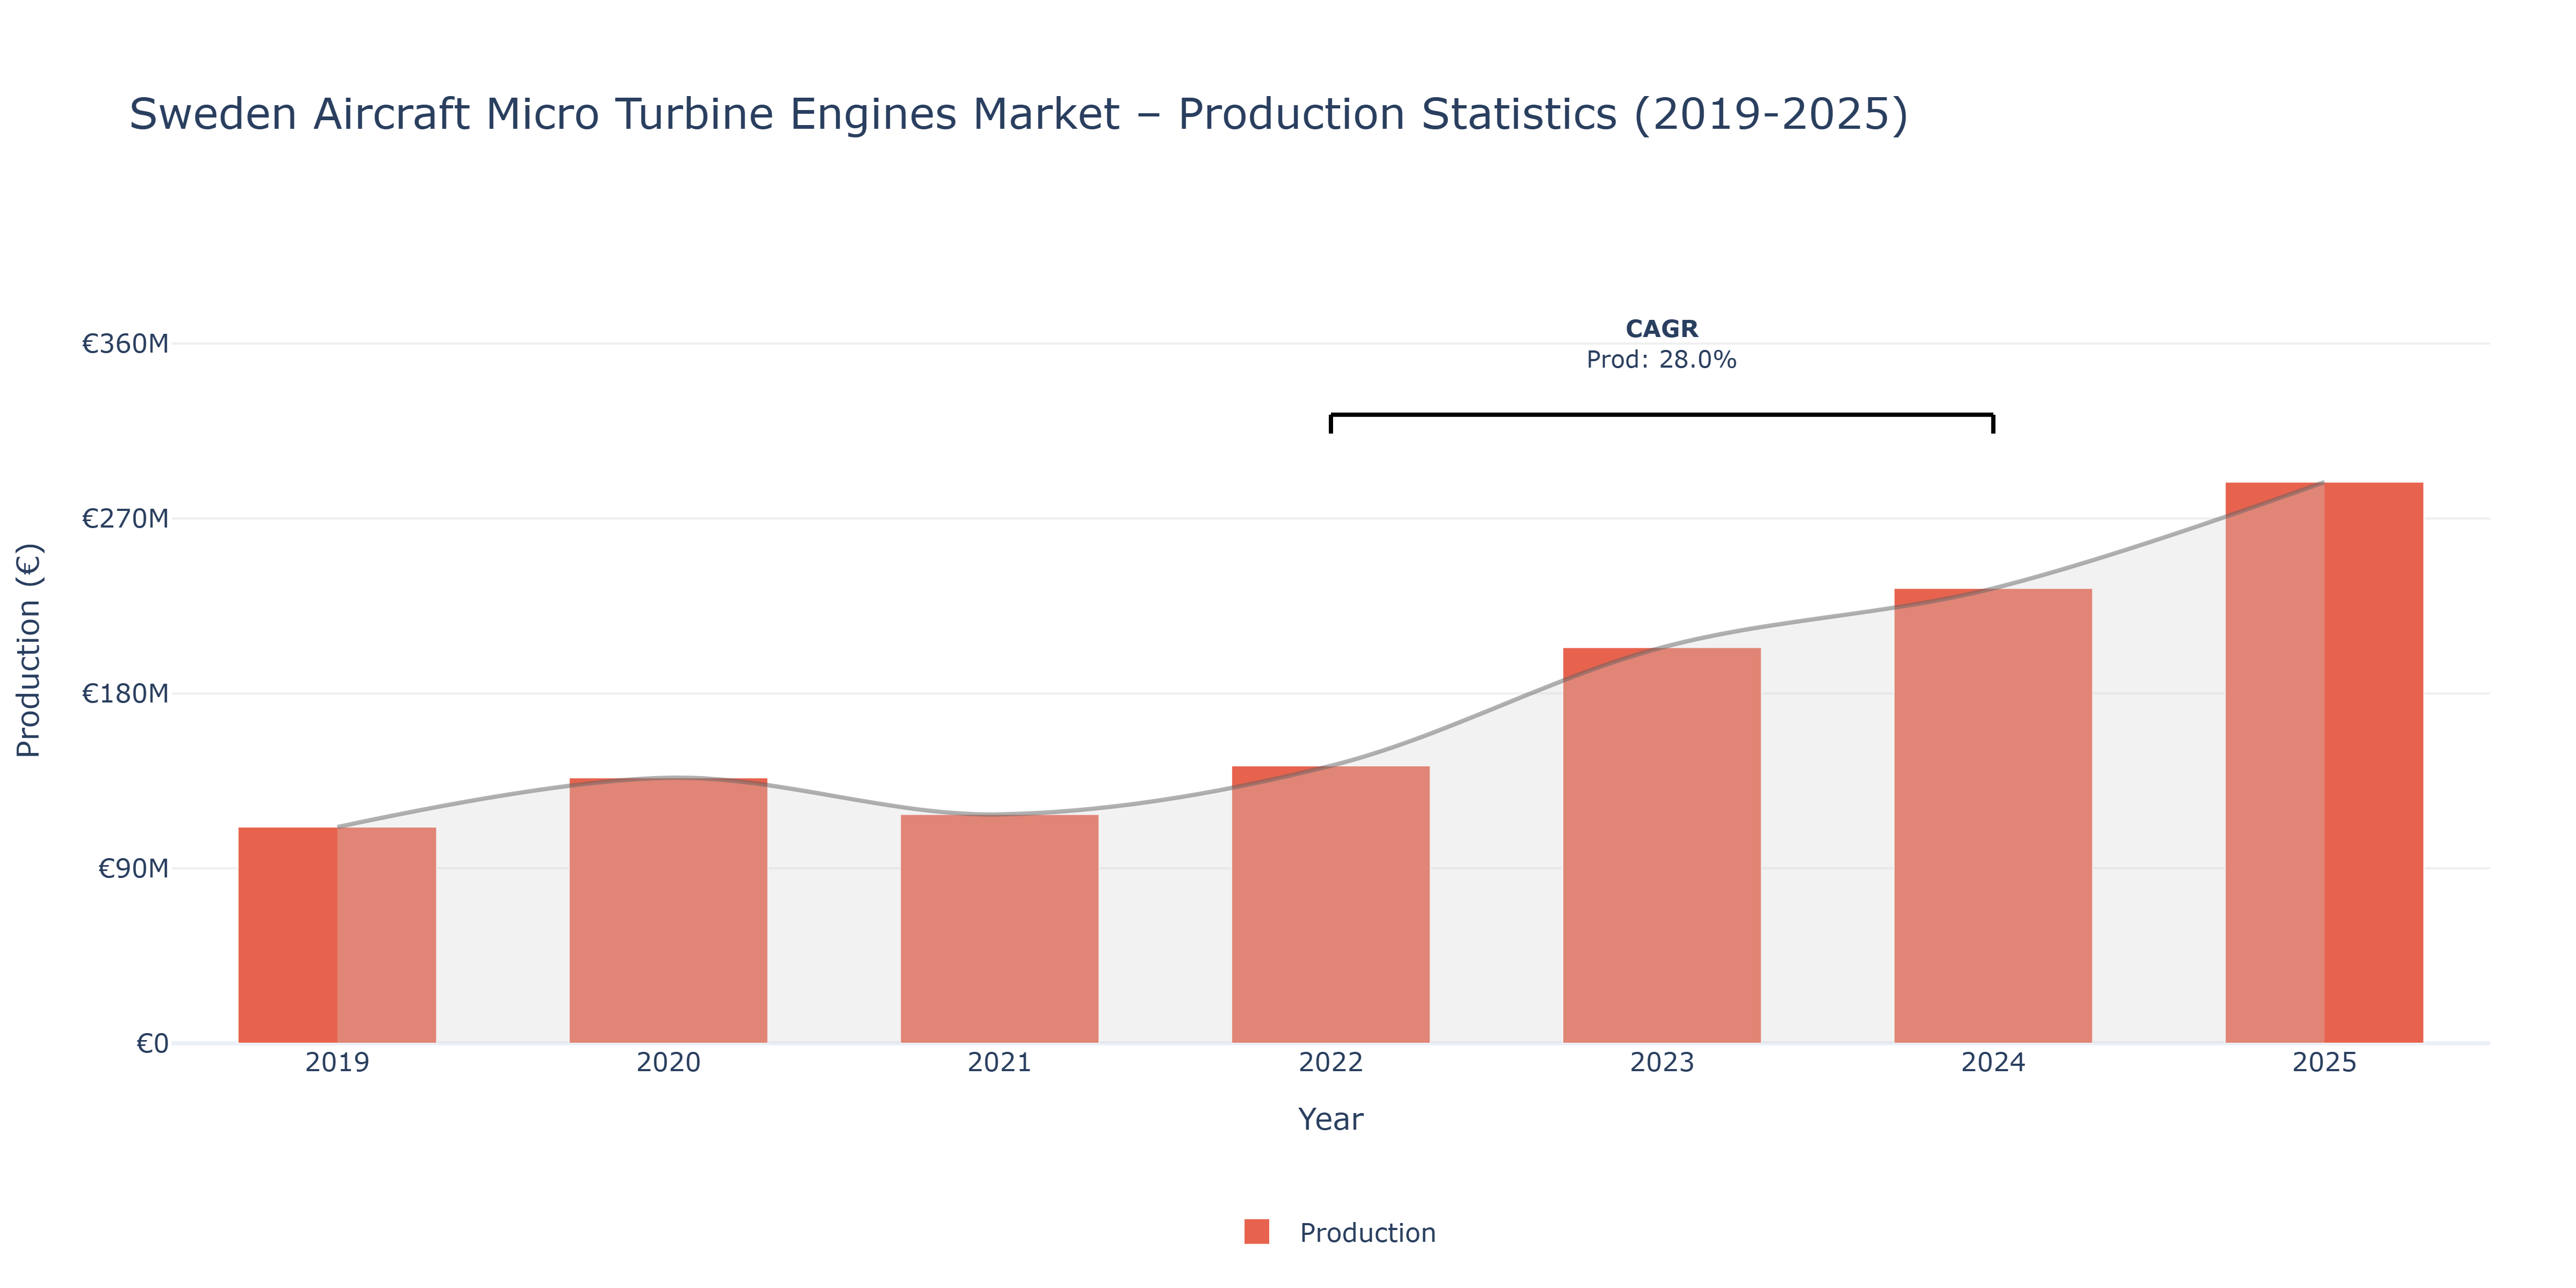Image resolution: width=2576 pixels, height=1288 pixels.
Task: Click the 2025 x-axis tick label
Action: click(2324, 1062)
